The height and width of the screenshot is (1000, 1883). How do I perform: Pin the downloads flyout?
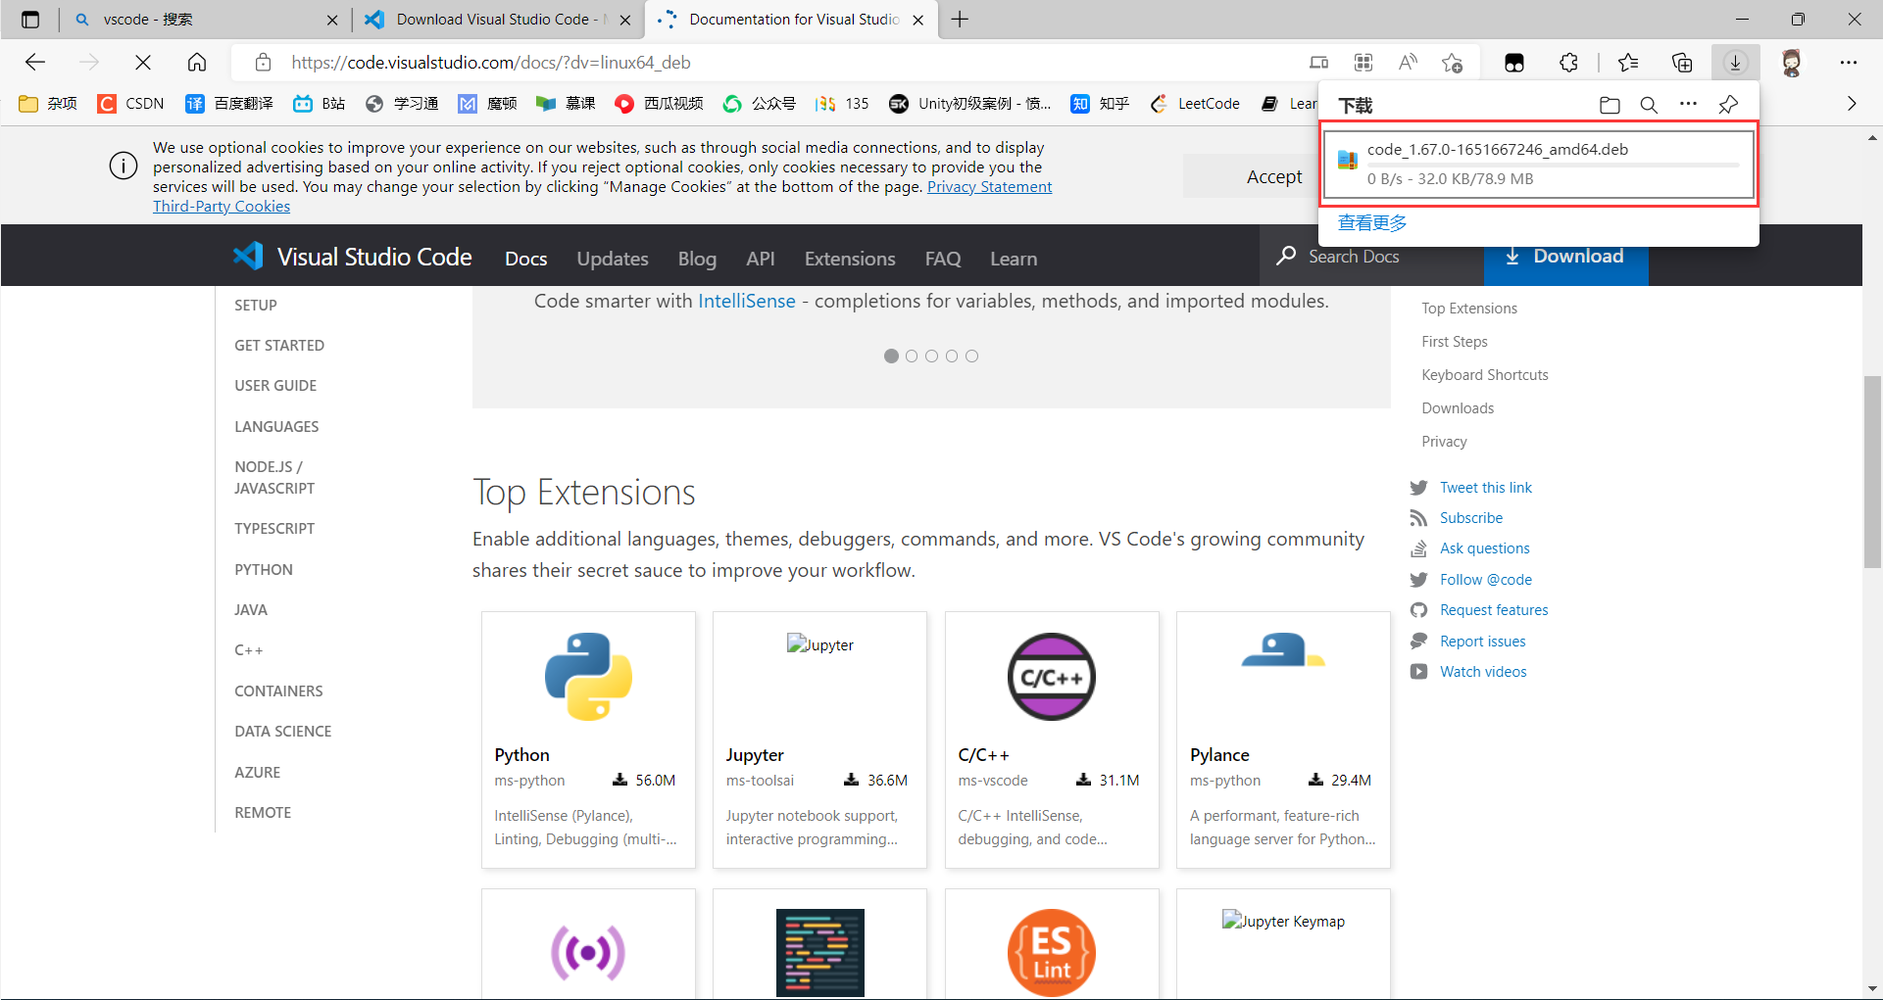(x=1728, y=105)
